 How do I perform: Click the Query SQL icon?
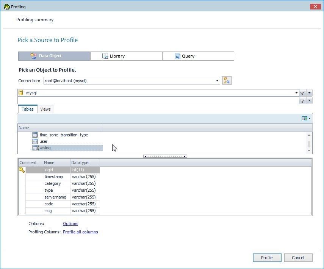click(177, 56)
